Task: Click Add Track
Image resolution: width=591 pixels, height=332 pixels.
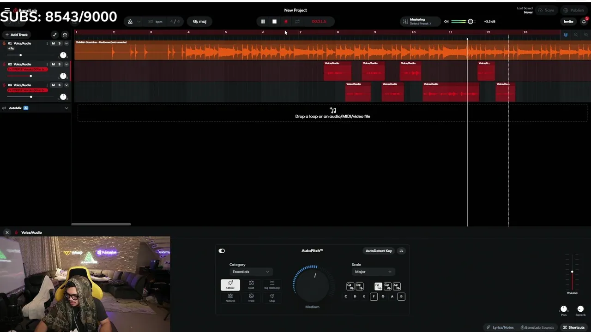Action: pos(17,35)
